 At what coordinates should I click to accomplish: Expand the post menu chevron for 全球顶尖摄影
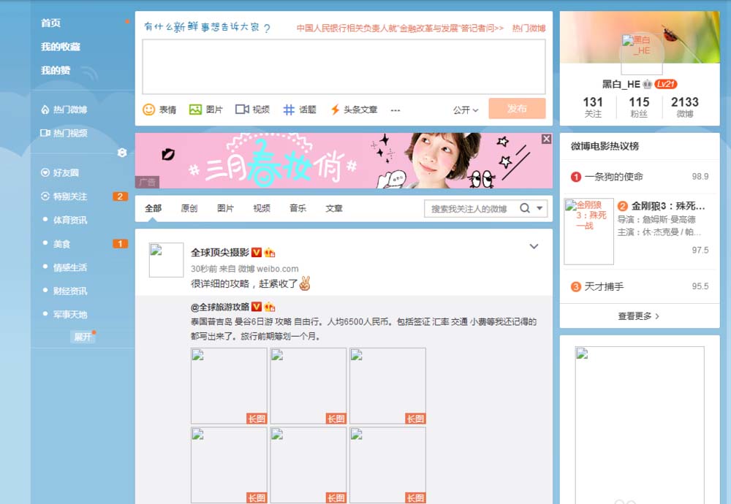(534, 246)
